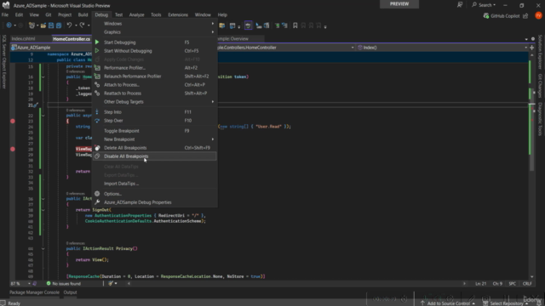The height and width of the screenshot is (306, 545).
Task: Open Azure_ADSample project scope dropdown
Action: (x=51, y=48)
